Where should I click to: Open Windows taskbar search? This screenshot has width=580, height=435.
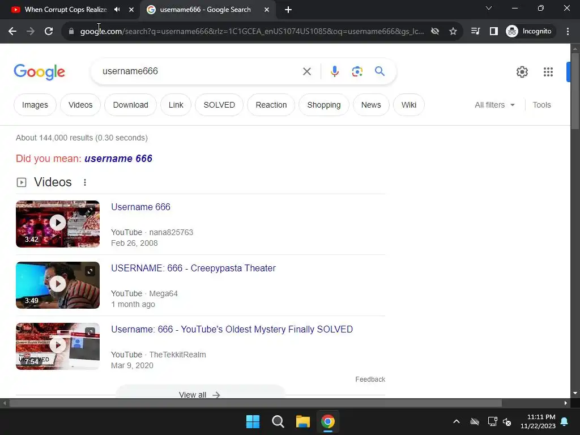tap(278, 421)
